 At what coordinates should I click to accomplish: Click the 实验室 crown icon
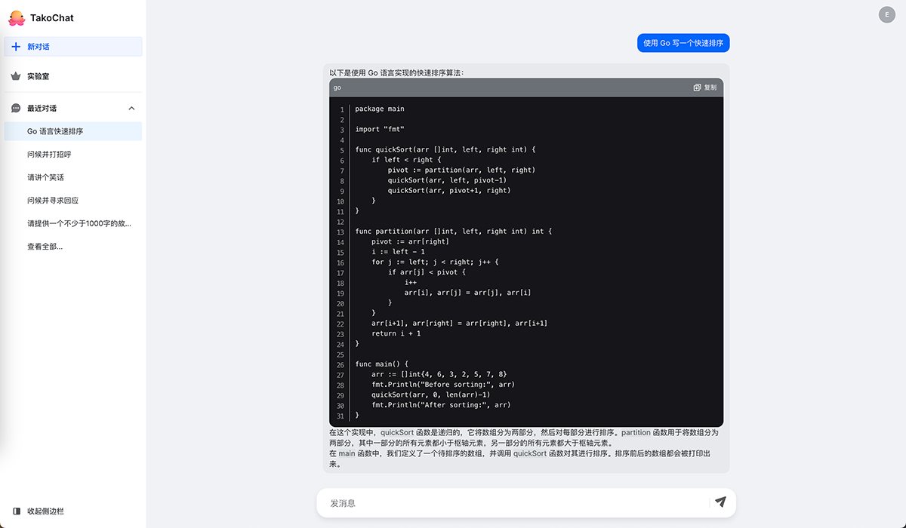[x=16, y=76]
